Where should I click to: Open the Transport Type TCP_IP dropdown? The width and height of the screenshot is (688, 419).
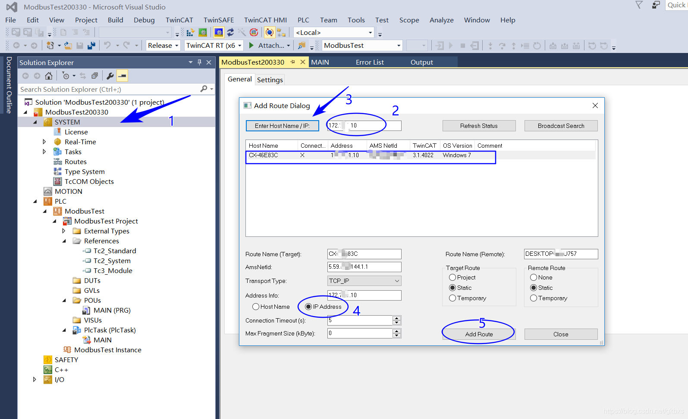point(364,281)
